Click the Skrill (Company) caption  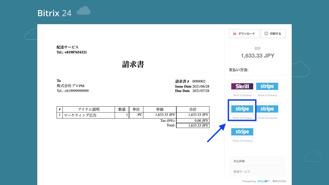click(x=242, y=95)
